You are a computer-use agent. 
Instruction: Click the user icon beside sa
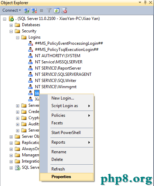pyautogui.click(x=31, y=93)
